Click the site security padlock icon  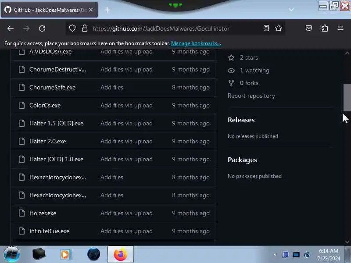(x=84, y=28)
